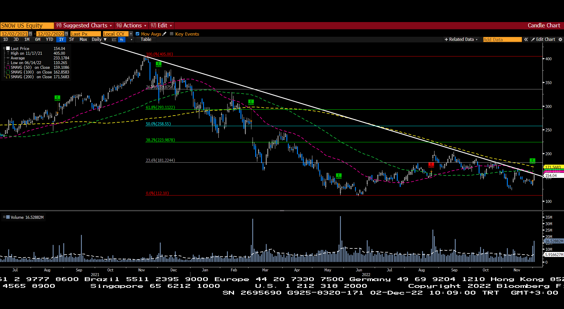Click the Last Price white legend square
Viewport: 564px width, 309px height.
[x=8, y=49]
